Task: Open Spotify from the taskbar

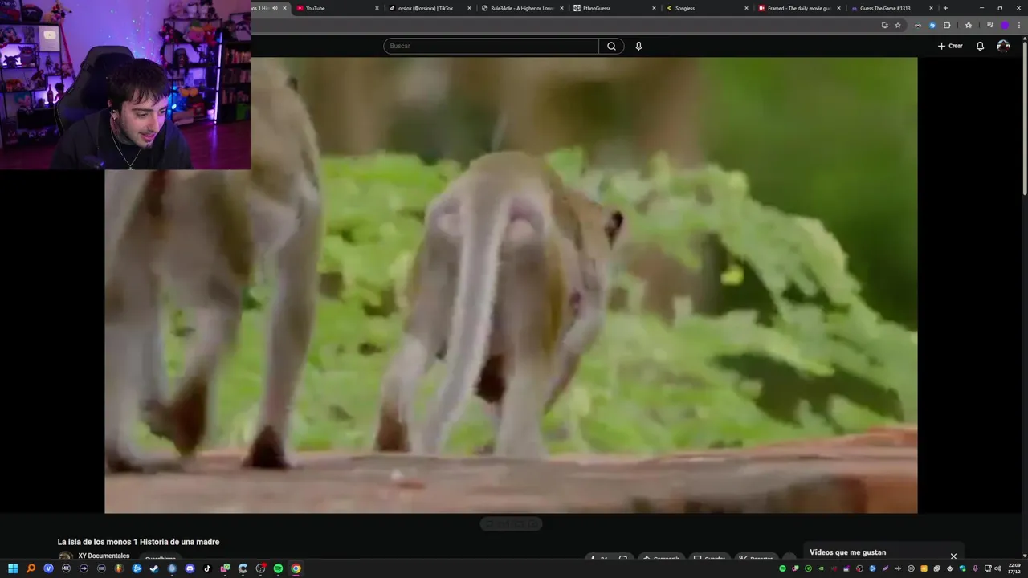Action: (278, 568)
